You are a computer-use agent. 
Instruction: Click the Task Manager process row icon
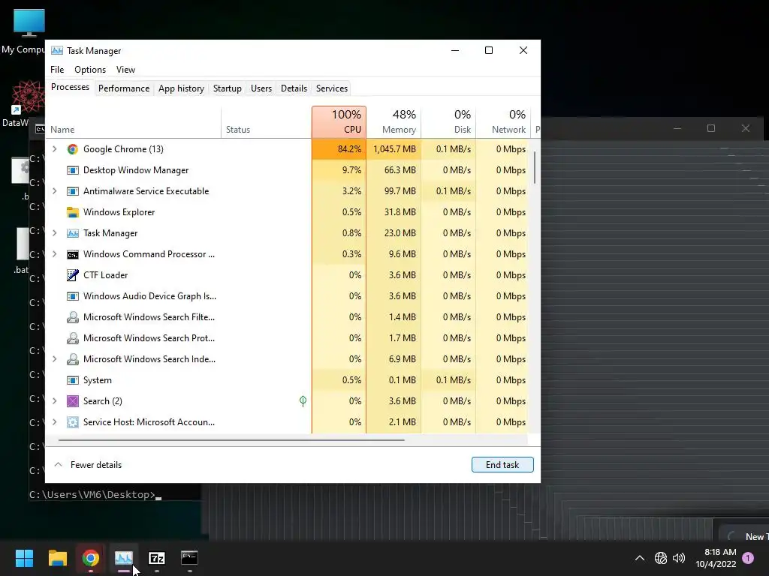(73, 233)
